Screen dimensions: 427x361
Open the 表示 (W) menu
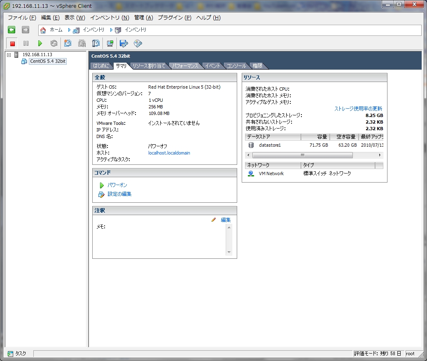75,18
